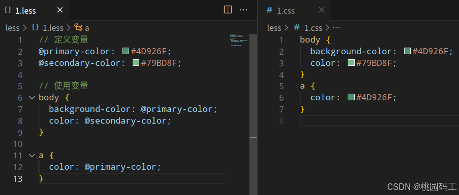Click the minimap in 1.less editor
The height and width of the screenshot is (195, 459).
238,41
